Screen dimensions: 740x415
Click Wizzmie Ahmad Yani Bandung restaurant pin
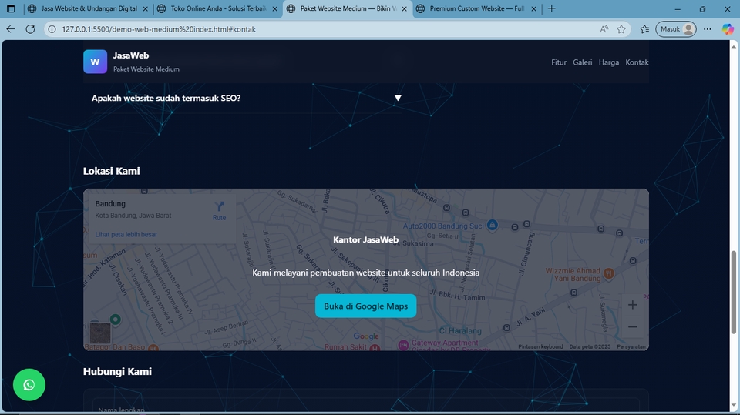609,273
